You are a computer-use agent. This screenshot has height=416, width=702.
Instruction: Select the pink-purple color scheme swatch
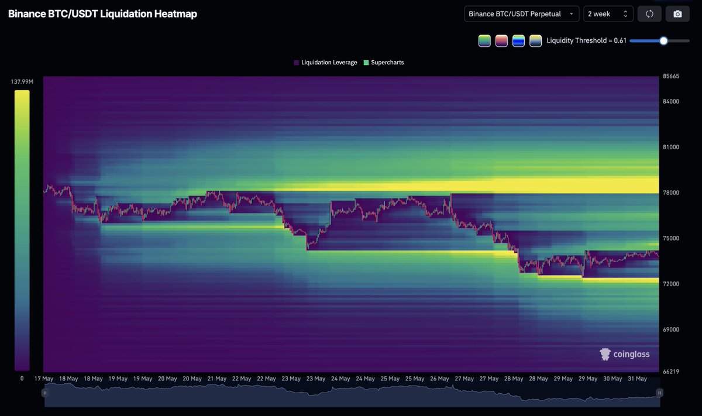tap(501, 41)
